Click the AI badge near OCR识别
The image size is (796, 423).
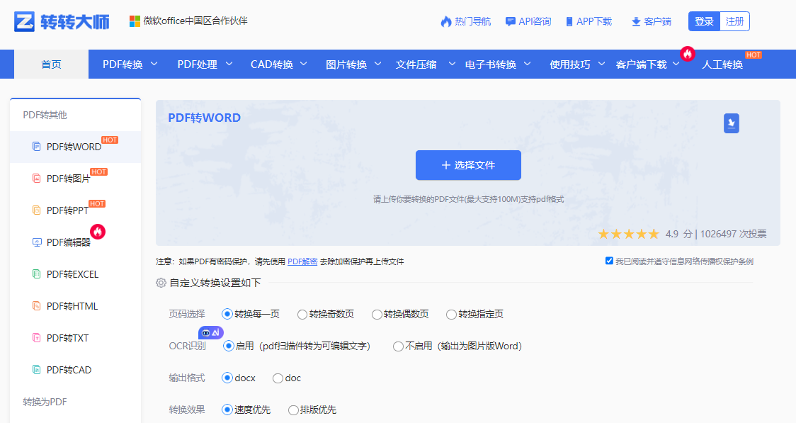click(x=210, y=332)
